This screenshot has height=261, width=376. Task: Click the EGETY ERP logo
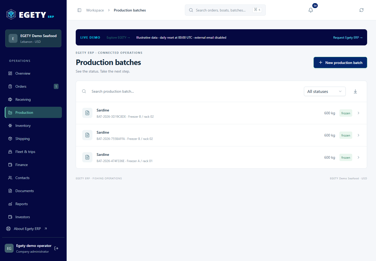click(30, 15)
